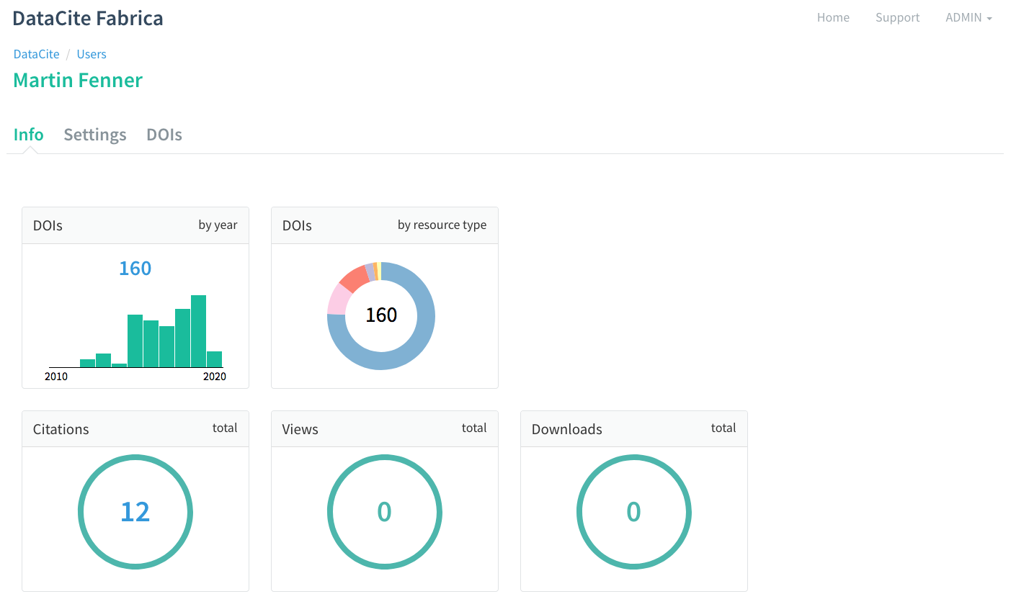Open the 12 citations count

(135, 512)
